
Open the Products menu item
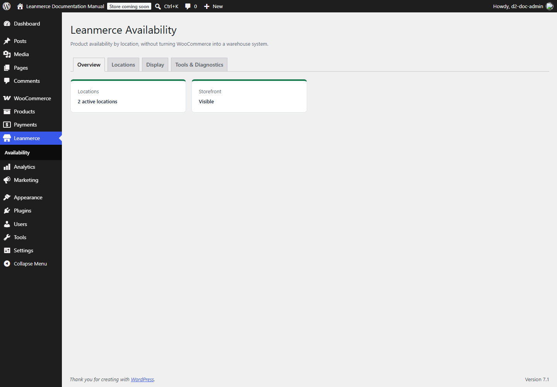[x=31, y=111]
